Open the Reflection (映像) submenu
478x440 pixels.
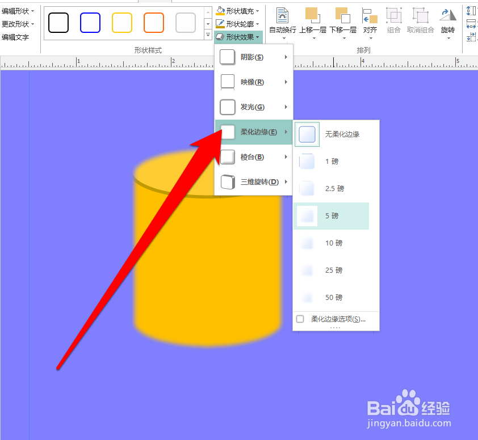(254, 82)
